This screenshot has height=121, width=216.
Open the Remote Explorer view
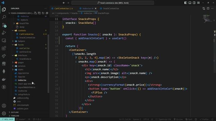coord(4,40)
